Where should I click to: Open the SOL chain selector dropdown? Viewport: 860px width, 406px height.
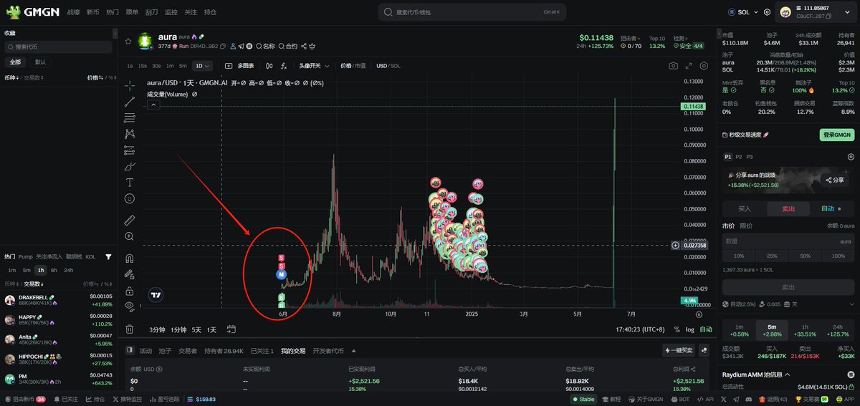(x=744, y=12)
